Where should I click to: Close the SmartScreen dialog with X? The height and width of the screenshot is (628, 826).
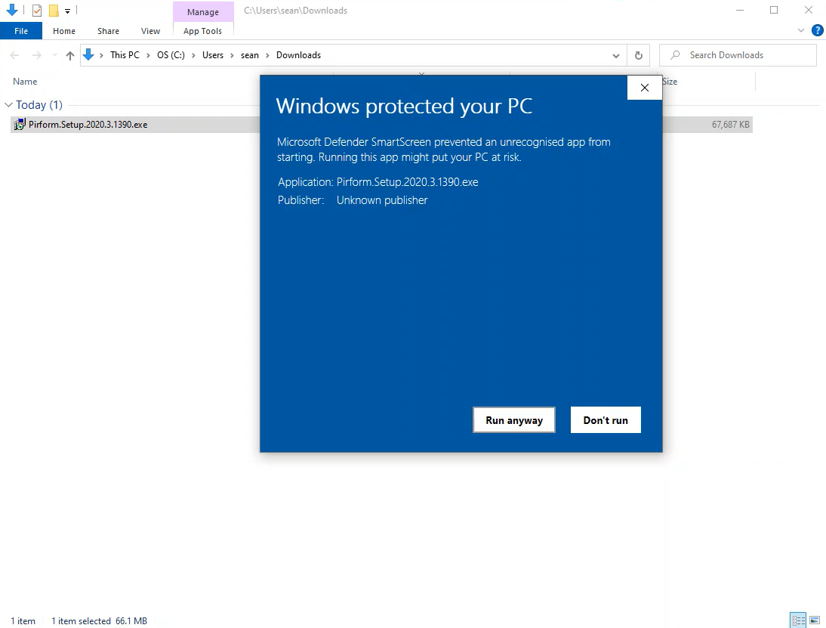point(644,88)
